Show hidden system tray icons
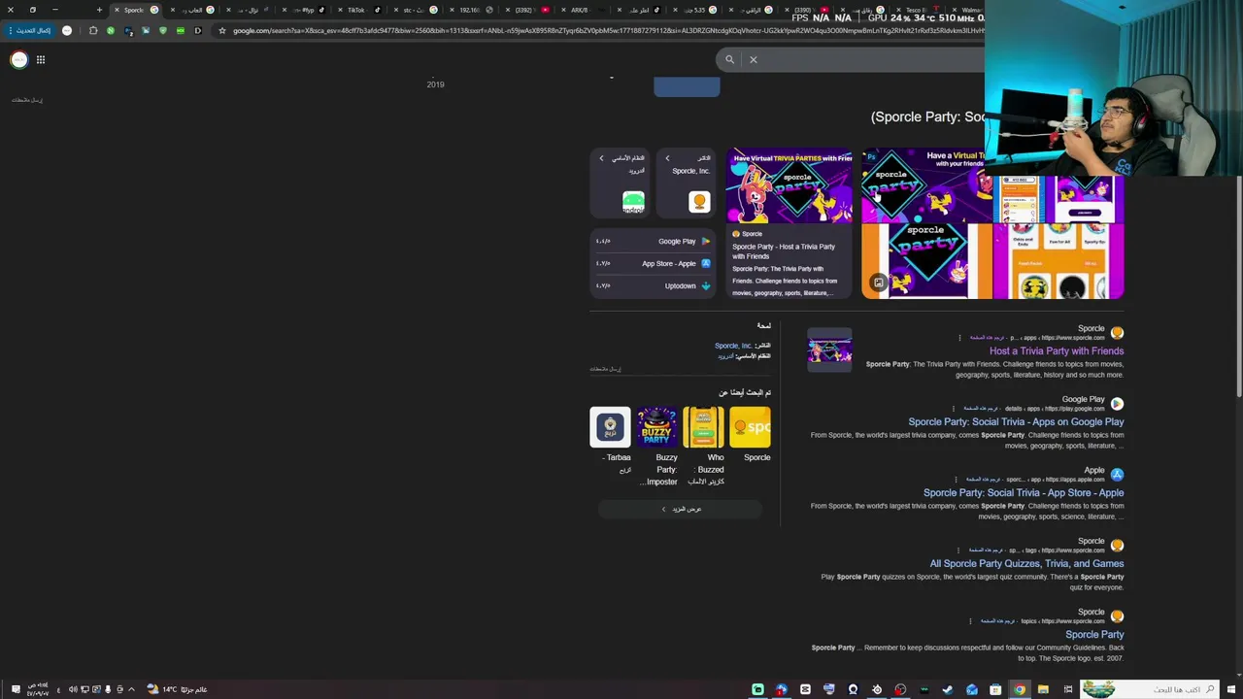This screenshot has width=1243, height=699. (x=131, y=689)
